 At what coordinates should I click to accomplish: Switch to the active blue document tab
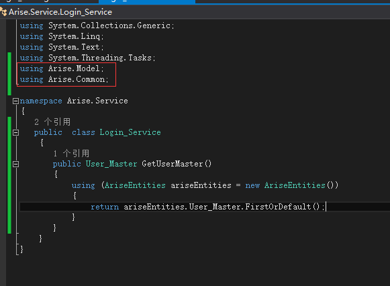click(147, 1)
